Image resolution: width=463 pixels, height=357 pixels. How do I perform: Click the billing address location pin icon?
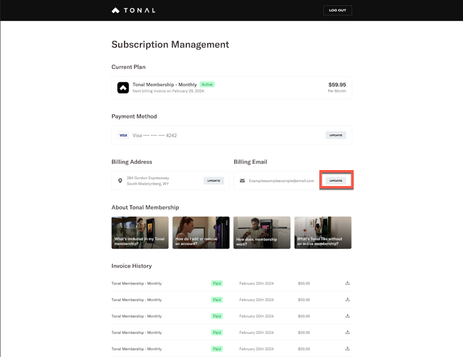point(120,181)
